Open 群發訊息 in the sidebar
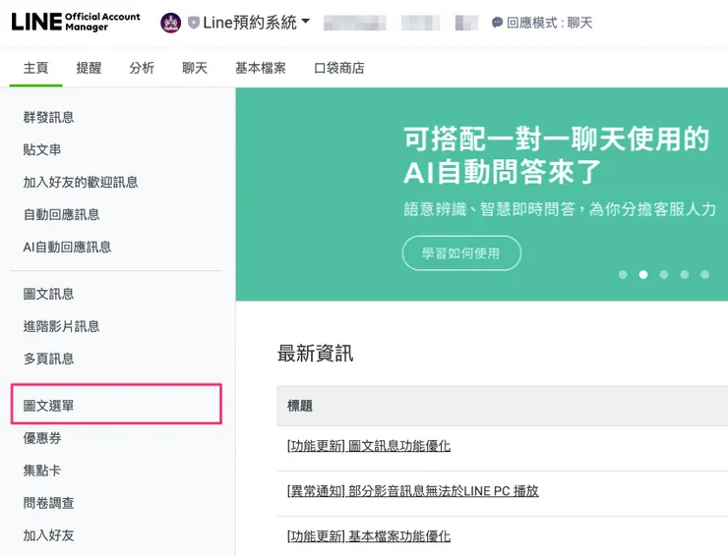Screen dimensions: 728x556 tap(49, 117)
